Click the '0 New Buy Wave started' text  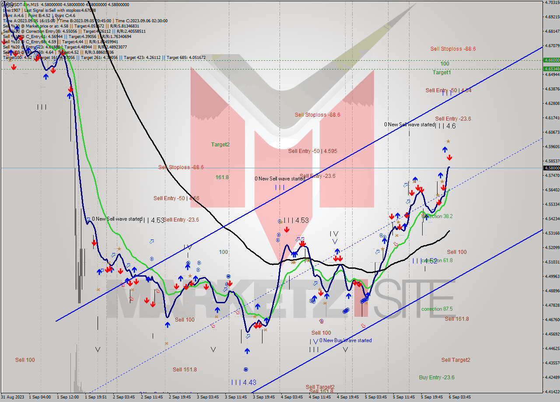click(x=346, y=340)
